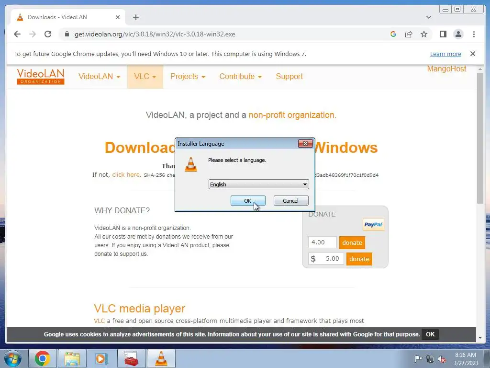
Task: Click the scrollbar down arrow
Action: click(480, 338)
